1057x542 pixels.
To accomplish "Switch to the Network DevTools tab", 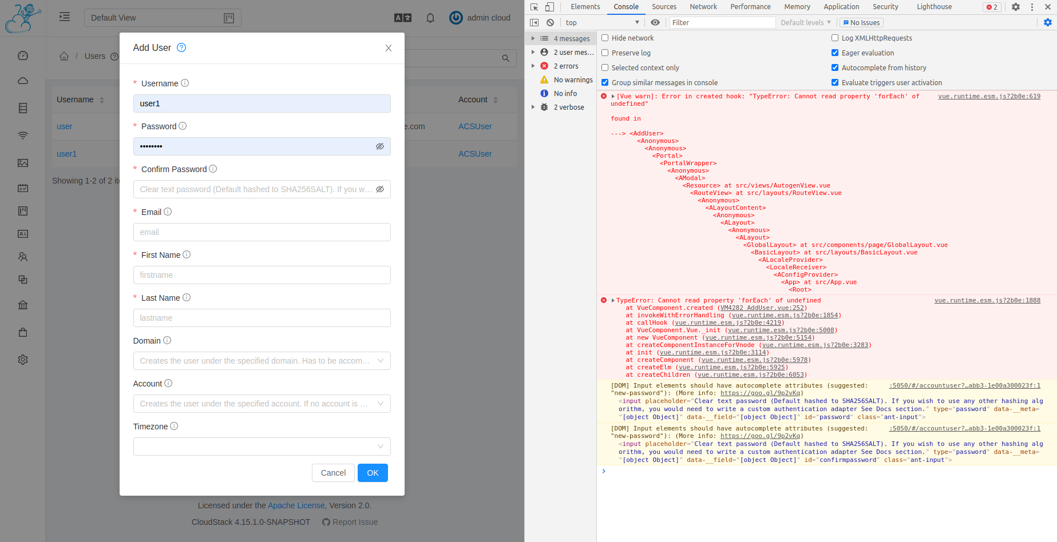I will (x=703, y=6).
